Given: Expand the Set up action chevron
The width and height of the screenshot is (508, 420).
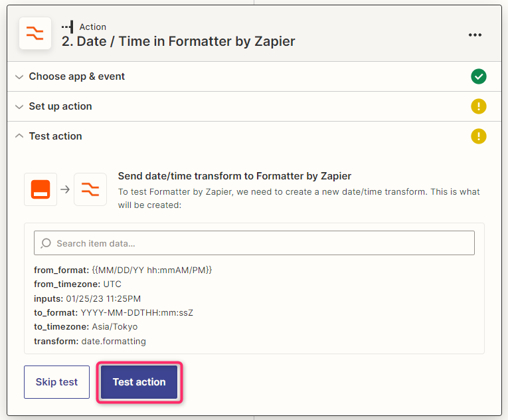Looking at the screenshot, I should (19, 107).
